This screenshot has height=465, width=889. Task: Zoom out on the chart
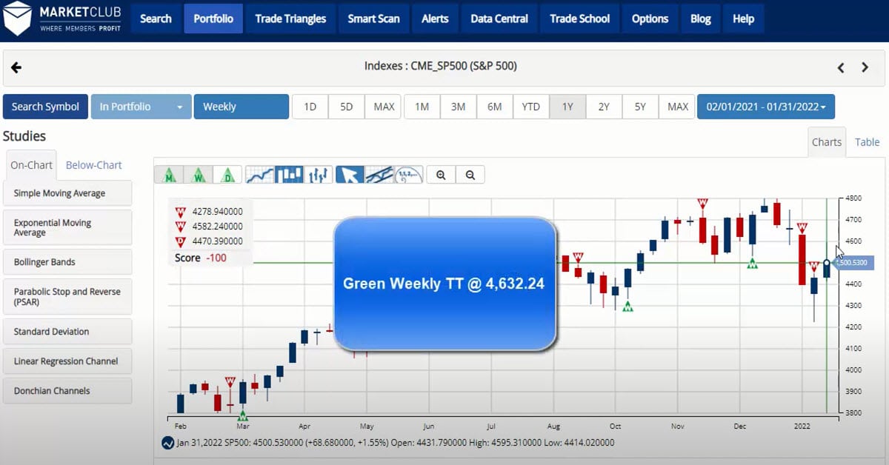[470, 175]
